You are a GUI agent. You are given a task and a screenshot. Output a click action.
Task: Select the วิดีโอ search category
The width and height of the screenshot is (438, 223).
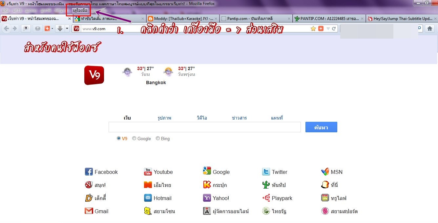point(202,118)
